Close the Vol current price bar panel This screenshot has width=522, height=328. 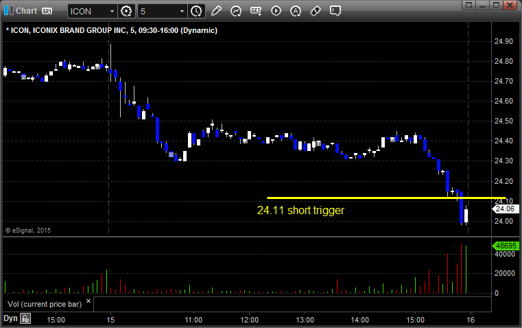pyautogui.click(x=88, y=301)
